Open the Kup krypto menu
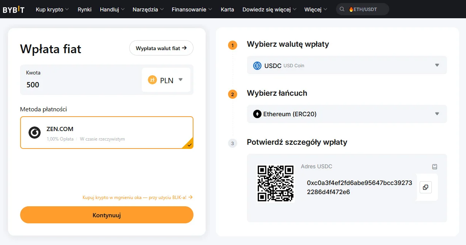466x245 pixels. [x=52, y=9]
